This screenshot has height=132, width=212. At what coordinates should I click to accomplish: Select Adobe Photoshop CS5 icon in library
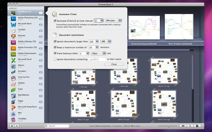(13, 19)
